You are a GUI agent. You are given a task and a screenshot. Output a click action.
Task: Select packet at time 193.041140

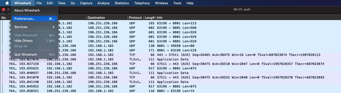170,82
